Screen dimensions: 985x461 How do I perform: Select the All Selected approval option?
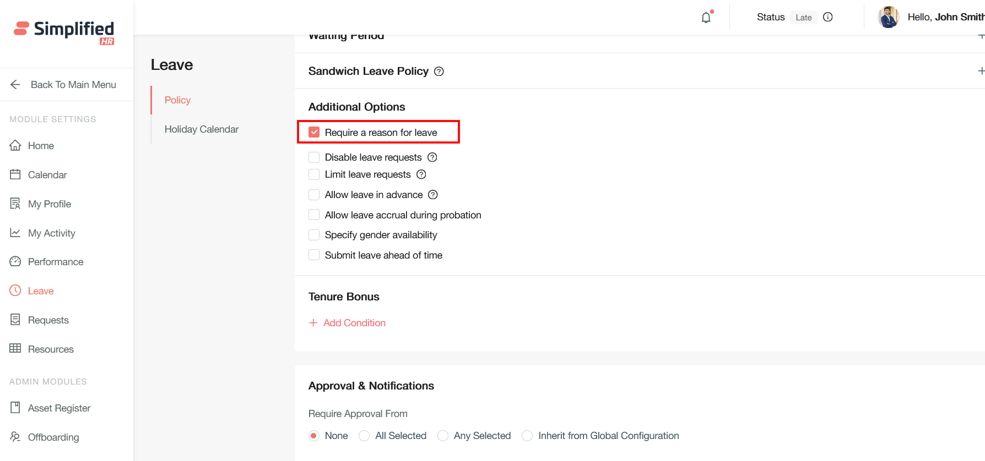point(364,436)
